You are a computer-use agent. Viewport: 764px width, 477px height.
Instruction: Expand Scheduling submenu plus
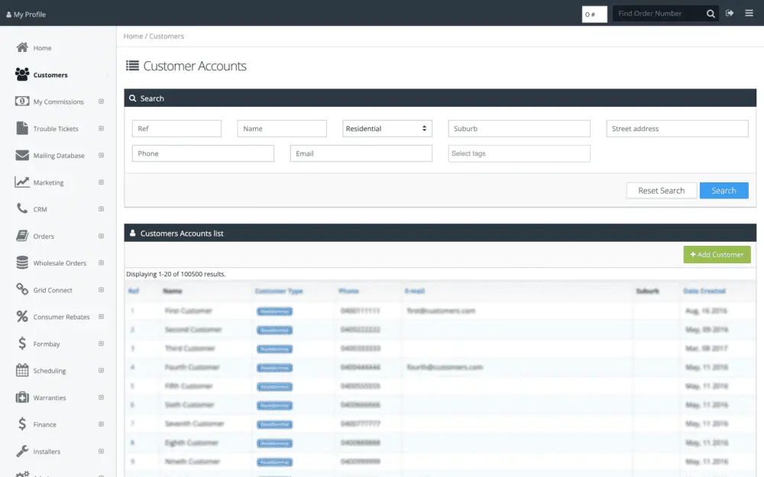click(101, 370)
